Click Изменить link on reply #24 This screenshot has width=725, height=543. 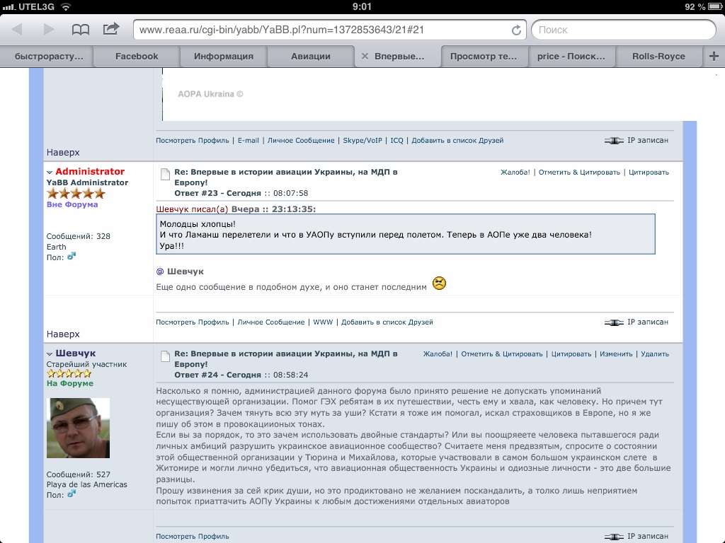tap(616, 354)
